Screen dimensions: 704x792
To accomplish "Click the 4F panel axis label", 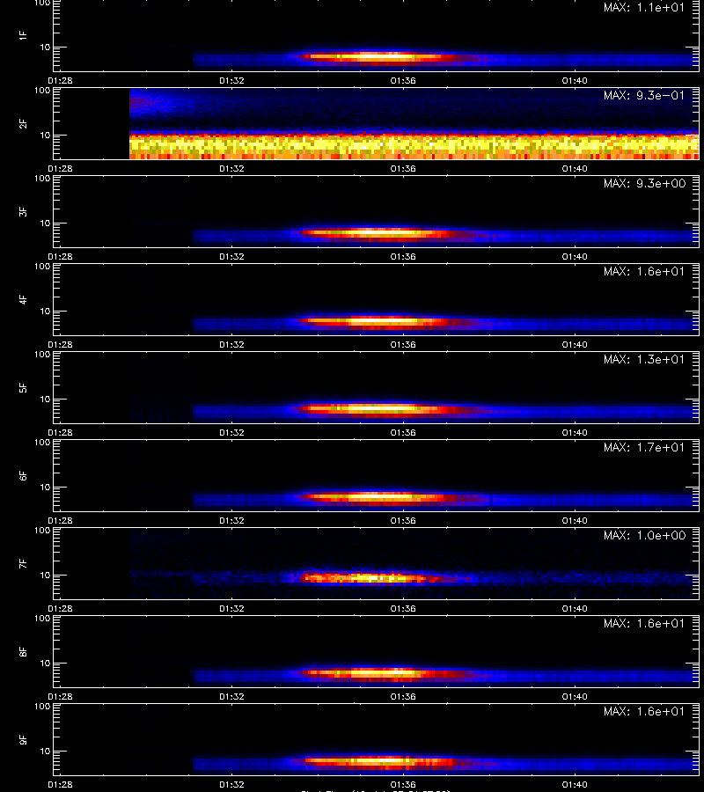I will [23, 299].
